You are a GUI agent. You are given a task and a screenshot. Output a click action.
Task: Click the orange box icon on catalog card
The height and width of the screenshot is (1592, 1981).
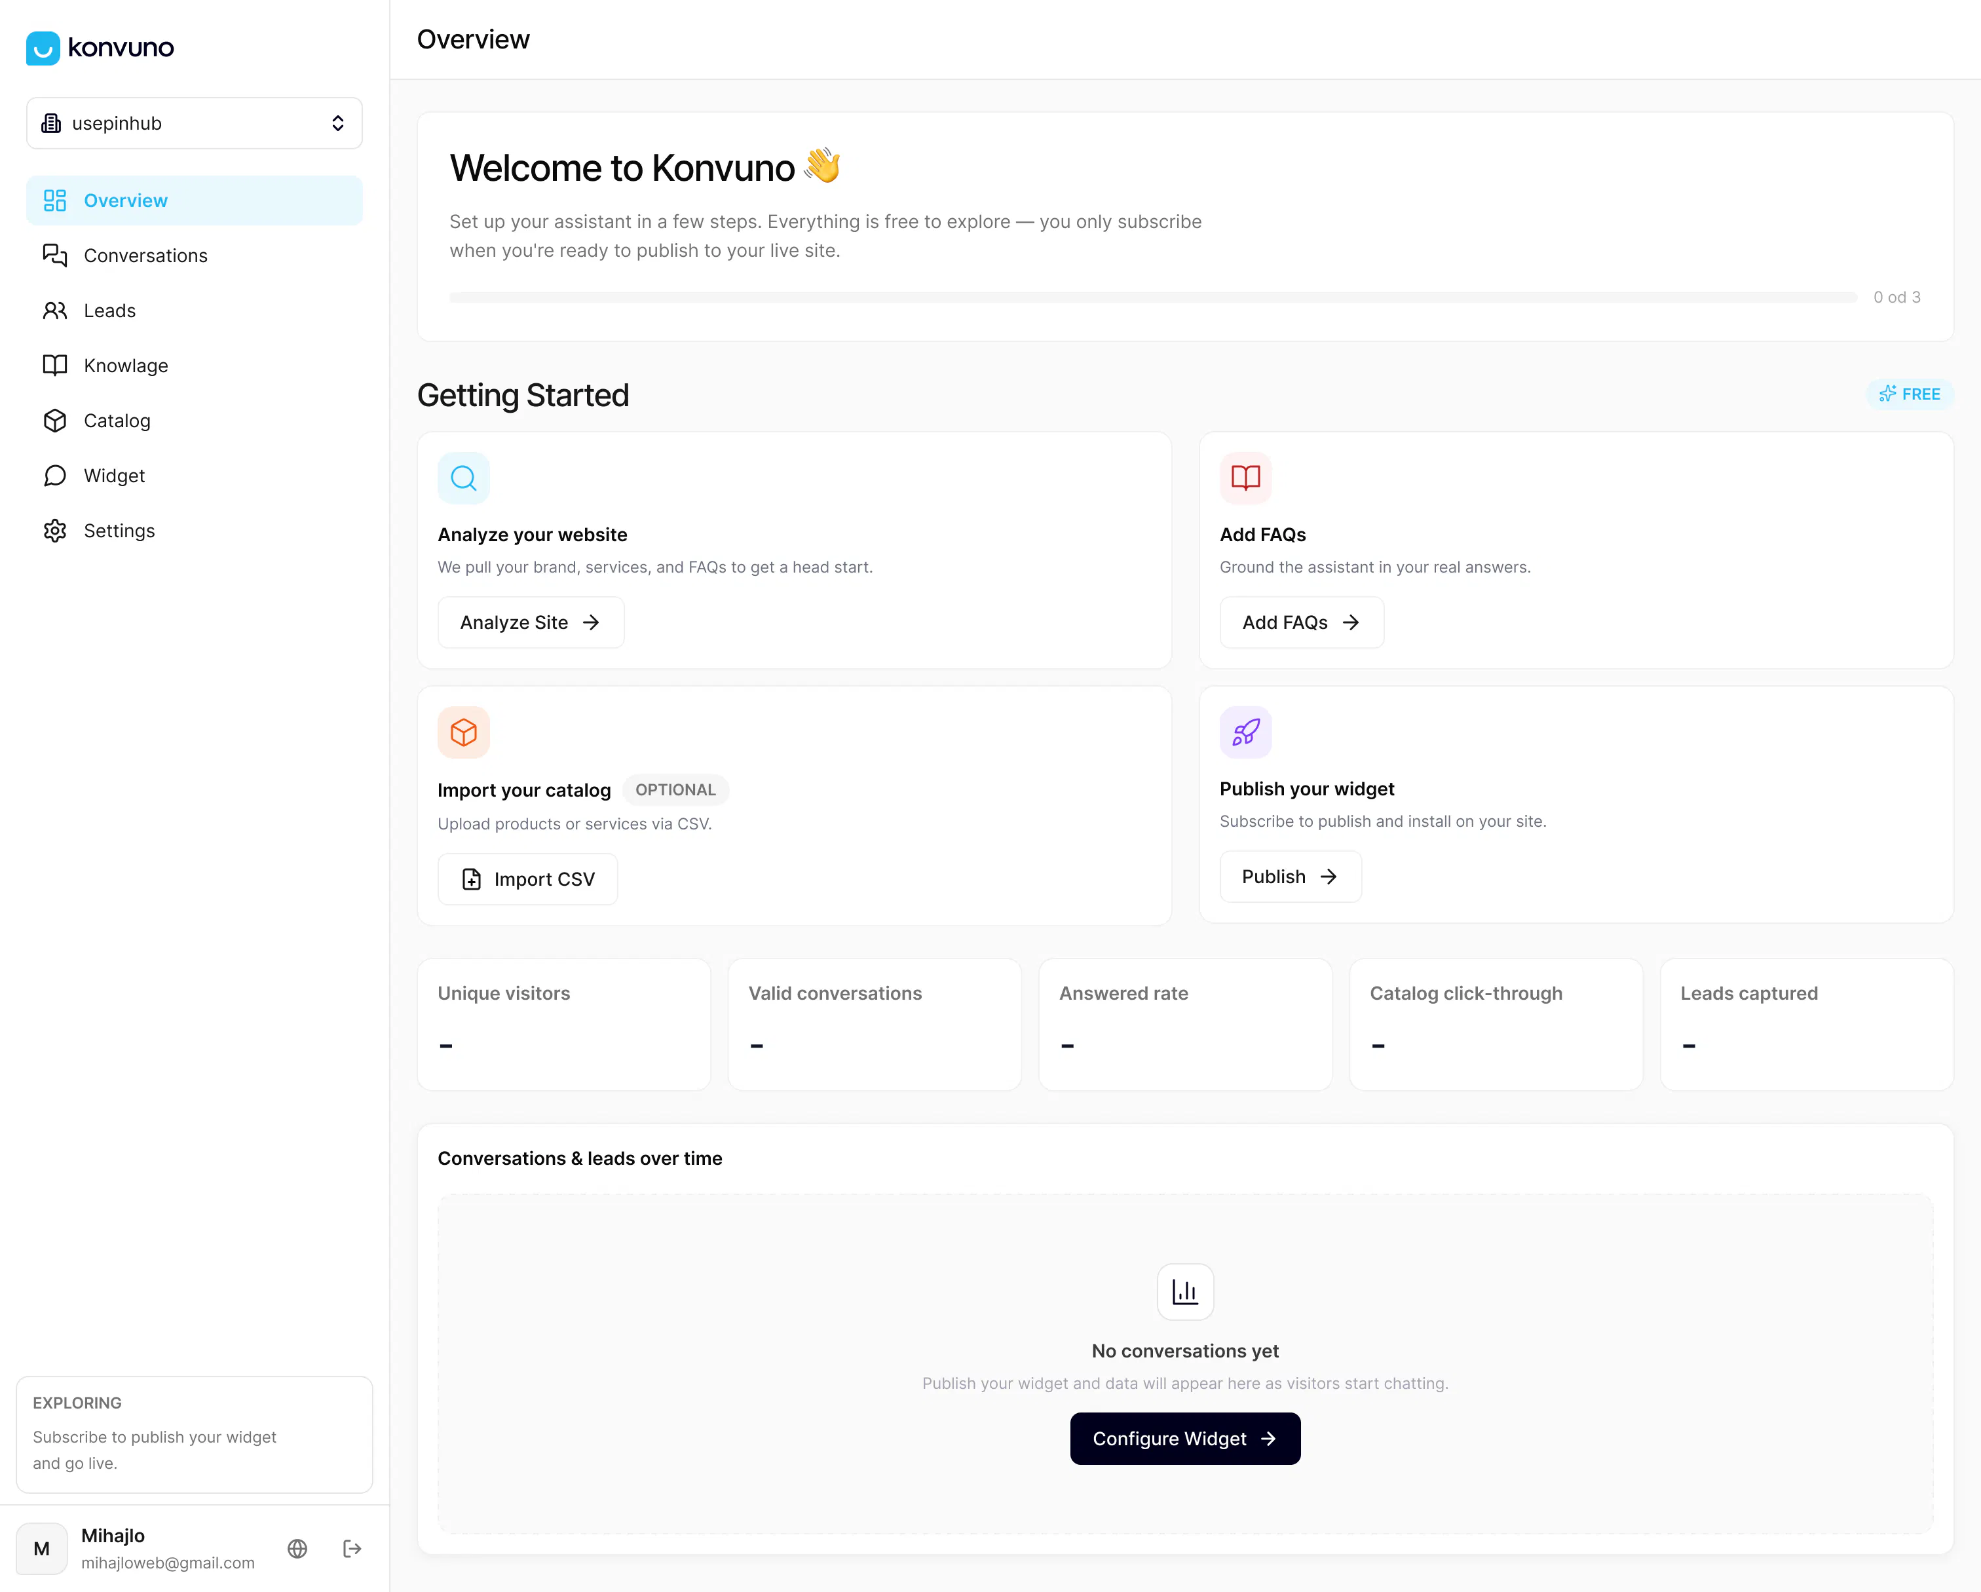[x=464, y=732]
